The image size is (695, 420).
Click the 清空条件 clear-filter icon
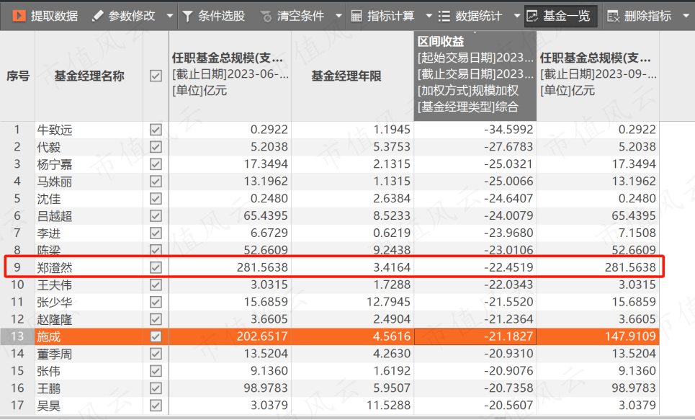(266, 15)
